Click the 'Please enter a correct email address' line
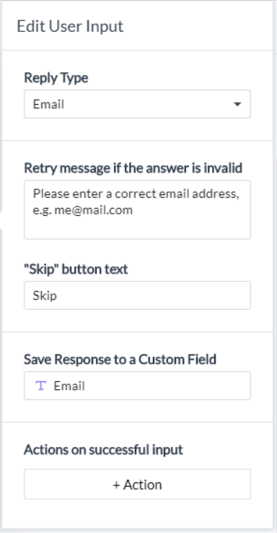This screenshot has width=277, height=533. 136,194
